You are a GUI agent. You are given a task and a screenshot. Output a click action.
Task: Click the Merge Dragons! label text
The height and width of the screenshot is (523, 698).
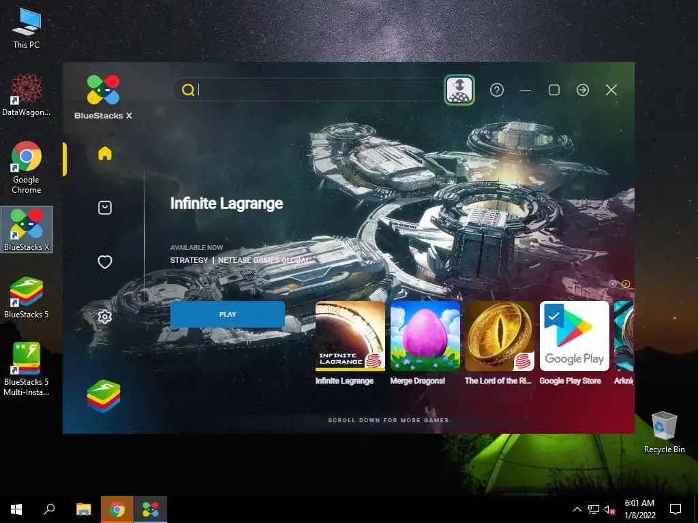pyautogui.click(x=418, y=381)
